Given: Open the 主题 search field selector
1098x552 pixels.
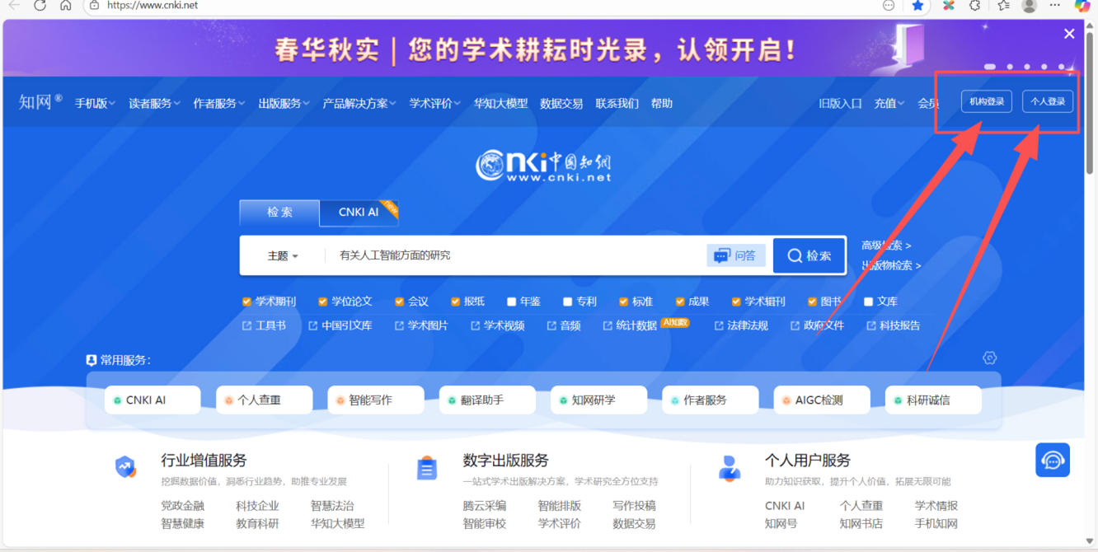Looking at the screenshot, I should tap(283, 256).
